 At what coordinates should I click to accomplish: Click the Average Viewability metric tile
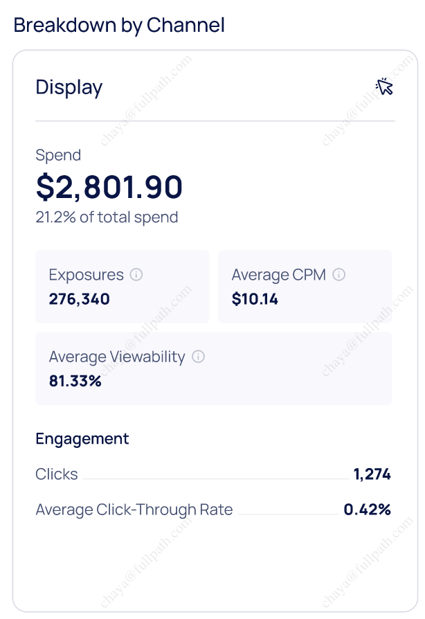(x=213, y=368)
